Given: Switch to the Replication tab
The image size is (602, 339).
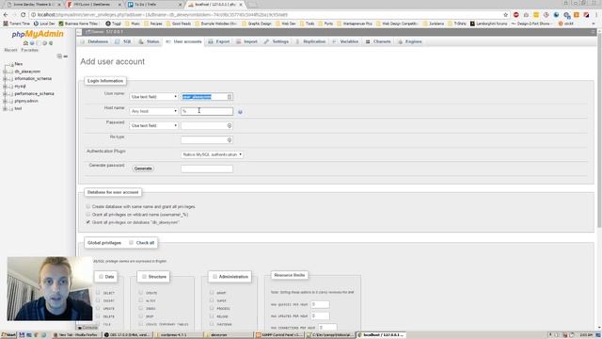Looking at the screenshot, I should coord(310,41).
